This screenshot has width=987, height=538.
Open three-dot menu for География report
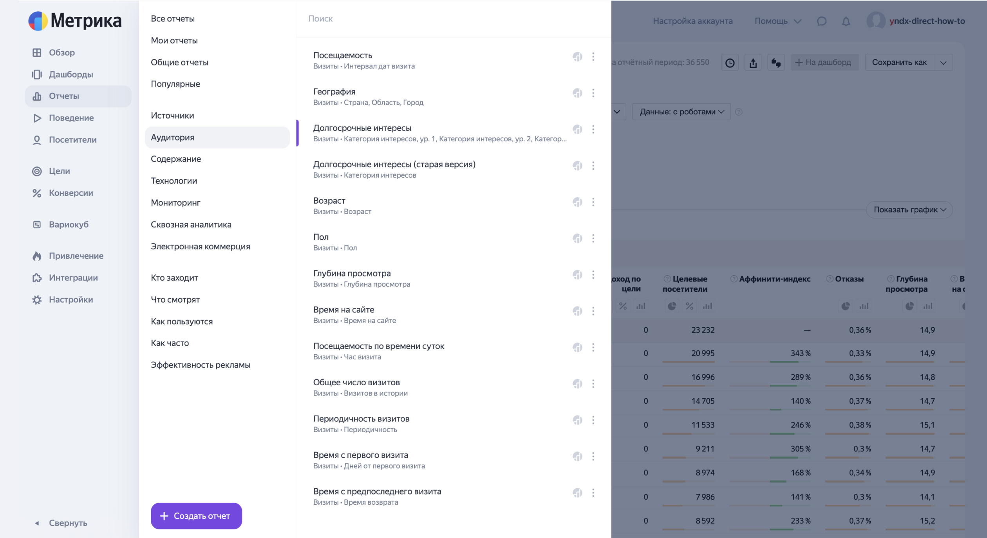click(593, 93)
